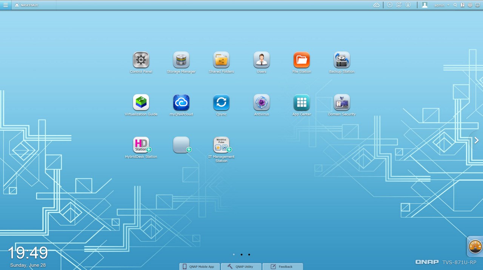This screenshot has height=270, width=483.
Task: Click the Sunday, June 28 date
Action: point(28,265)
